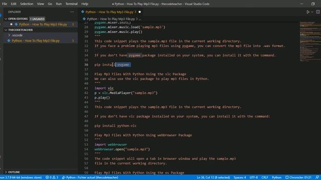Click the EXPLORER panel title
The image size is (321, 180).
click(x=15, y=12)
